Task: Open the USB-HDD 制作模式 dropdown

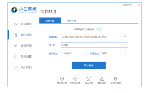Action: pyautogui.click(x=74, y=53)
